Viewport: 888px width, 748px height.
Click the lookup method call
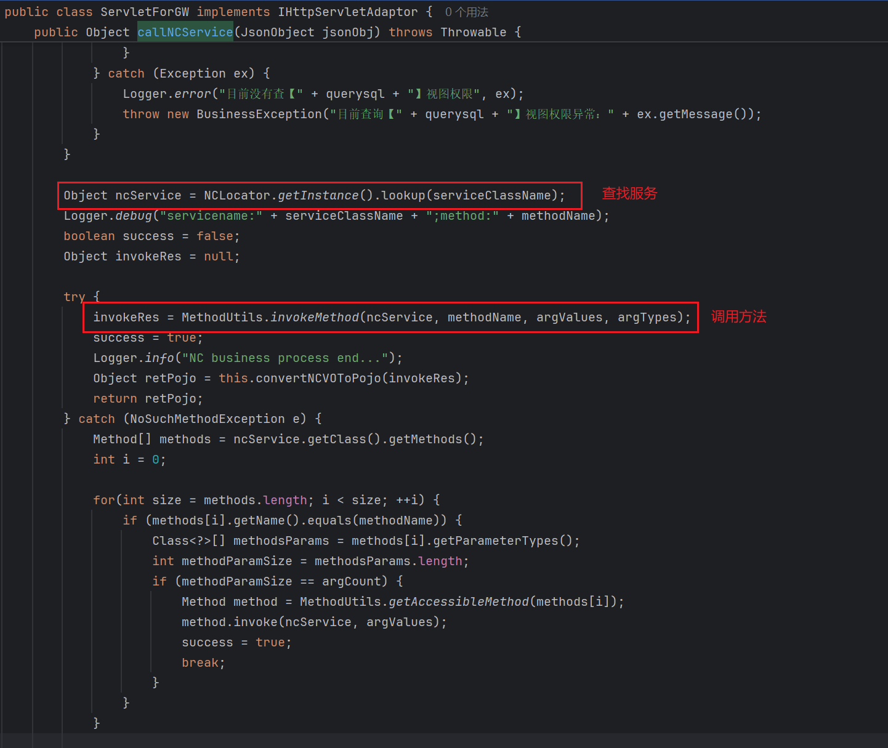click(x=403, y=195)
